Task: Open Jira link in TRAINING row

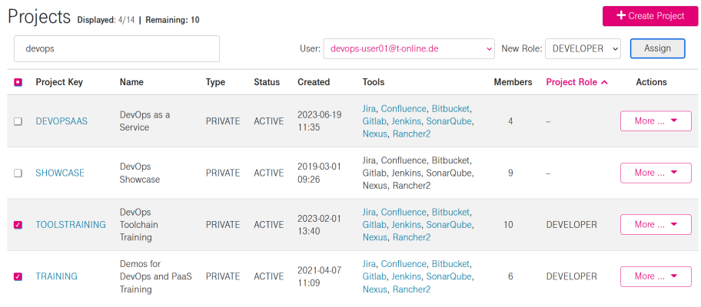Action: [369, 264]
